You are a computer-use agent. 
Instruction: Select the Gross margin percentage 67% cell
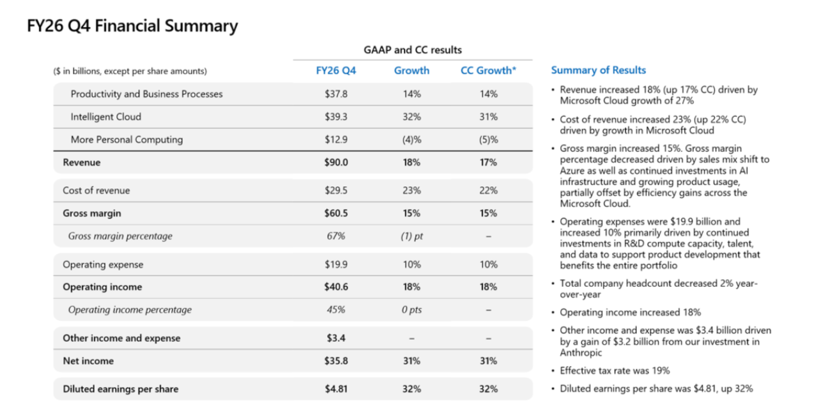336,236
